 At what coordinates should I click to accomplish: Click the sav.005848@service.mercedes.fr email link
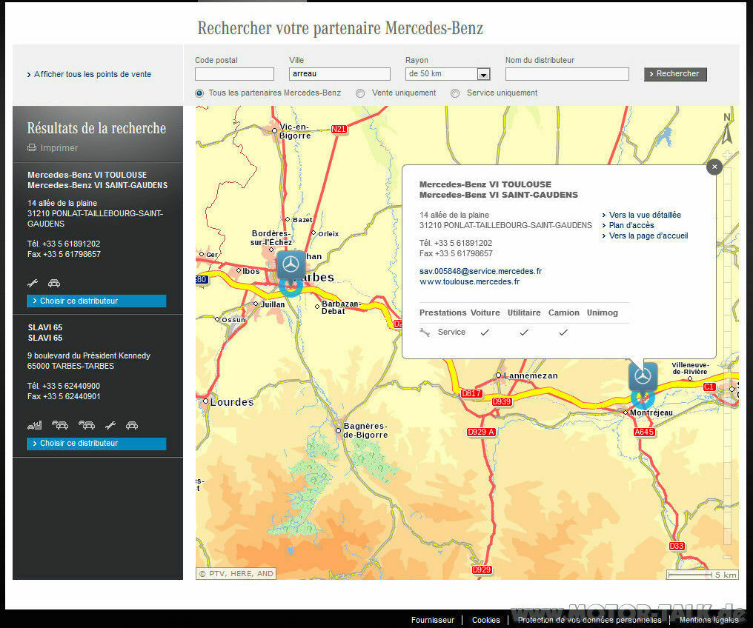click(x=481, y=271)
